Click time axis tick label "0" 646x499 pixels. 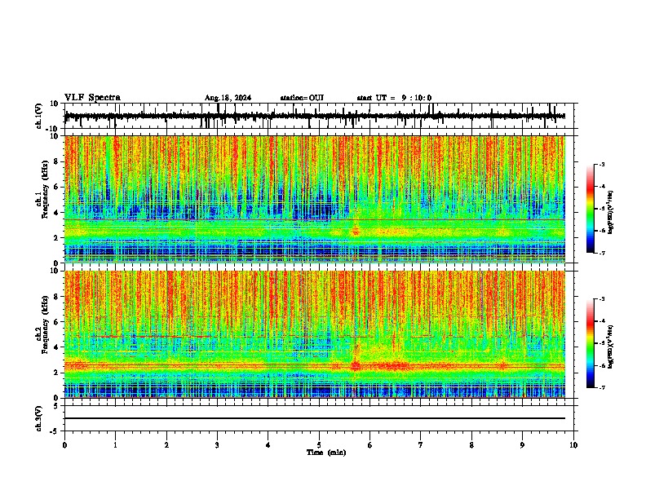click(x=64, y=445)
